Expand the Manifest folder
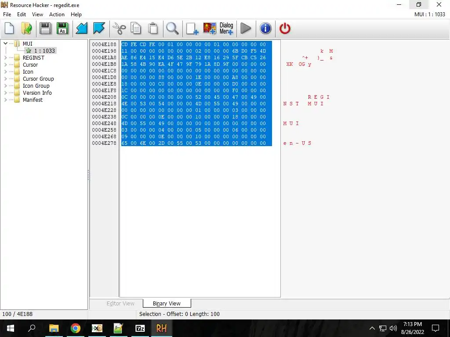450x337 pixels. pos(5,100)
